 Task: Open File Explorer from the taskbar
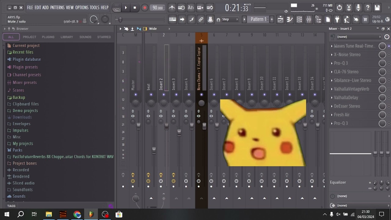click(49, 215)
